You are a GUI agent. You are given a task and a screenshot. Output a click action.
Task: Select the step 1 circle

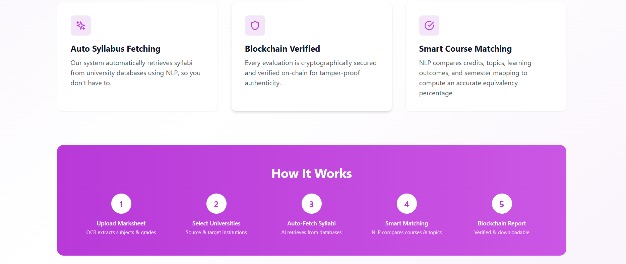coord(121,204)
